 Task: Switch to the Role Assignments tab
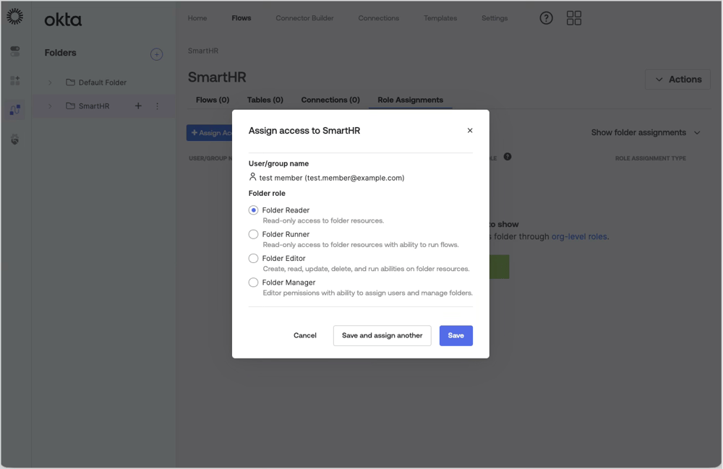click(411, 100)
